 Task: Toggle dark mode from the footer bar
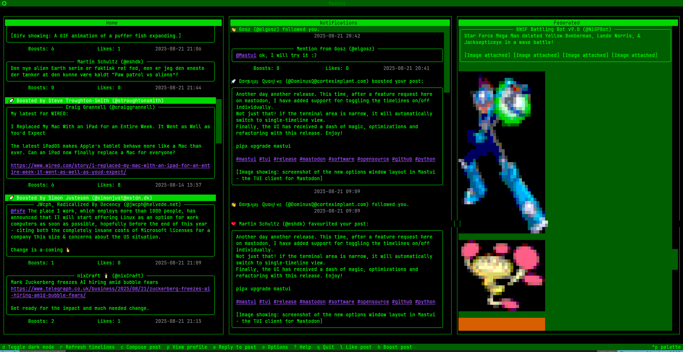27,347
